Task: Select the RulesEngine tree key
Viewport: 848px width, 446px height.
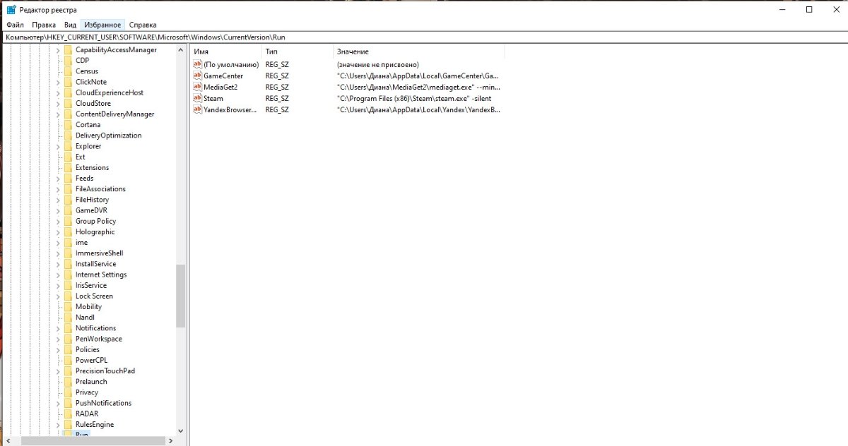Action: pyautogui.click(x=95, y=425)
